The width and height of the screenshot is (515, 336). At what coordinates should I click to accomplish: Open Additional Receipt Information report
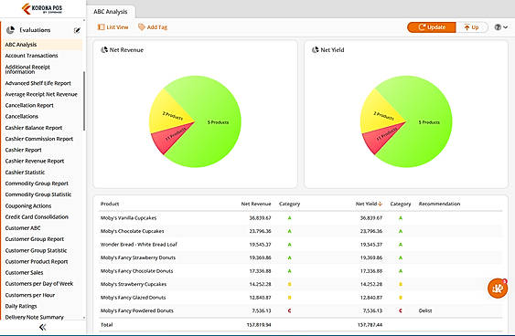pyautogui.click(x=27, y=69)
